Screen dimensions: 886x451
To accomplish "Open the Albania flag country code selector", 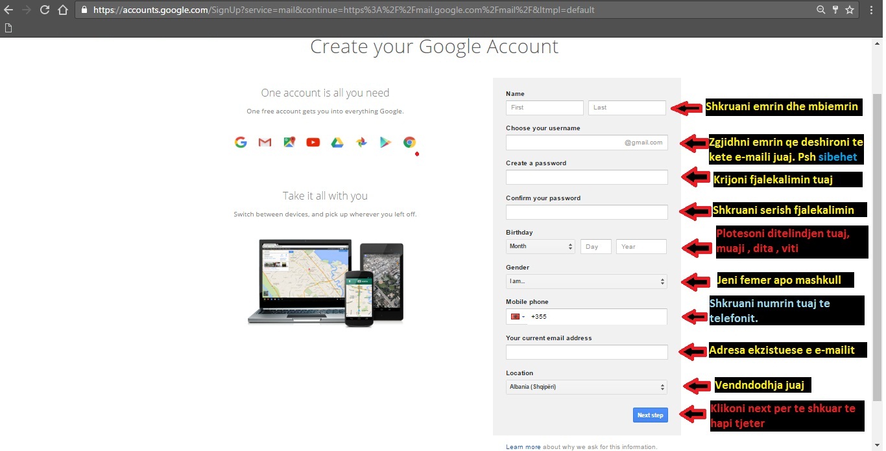I will (x=518, y=317).
